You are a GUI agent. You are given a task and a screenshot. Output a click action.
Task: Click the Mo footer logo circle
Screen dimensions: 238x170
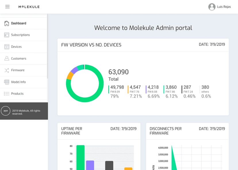6,111
